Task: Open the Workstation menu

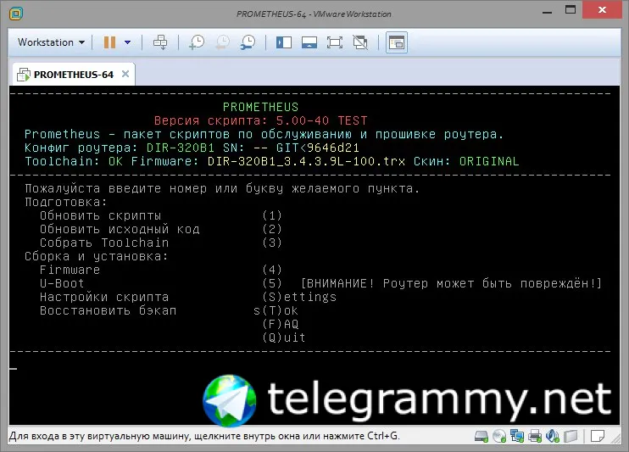Action: click(x=51, y=42)
